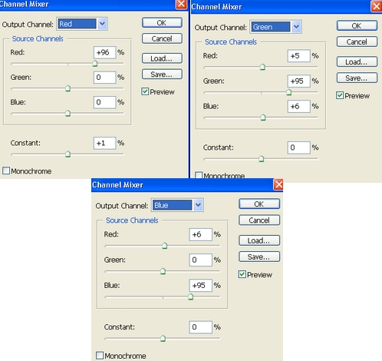Click Green source field showing +95
This screenshot has width=382, height=361.
coord(299,81)
